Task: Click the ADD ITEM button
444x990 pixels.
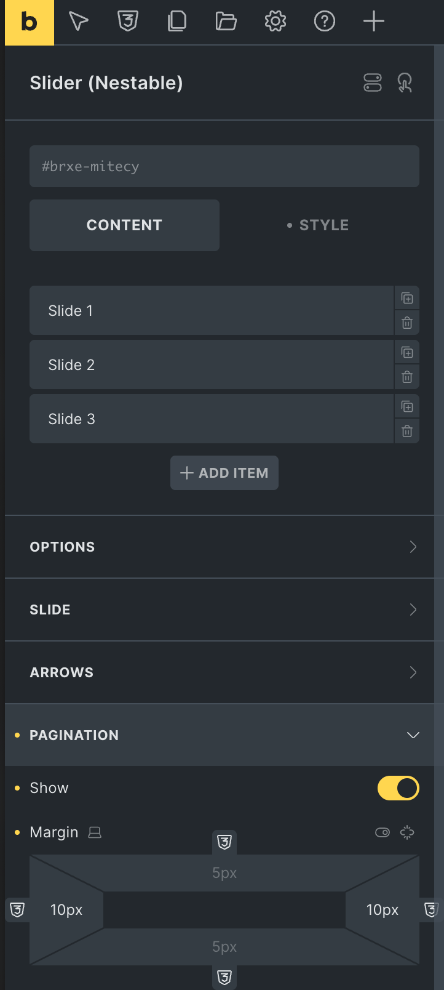Action: (x=224, y=473)
